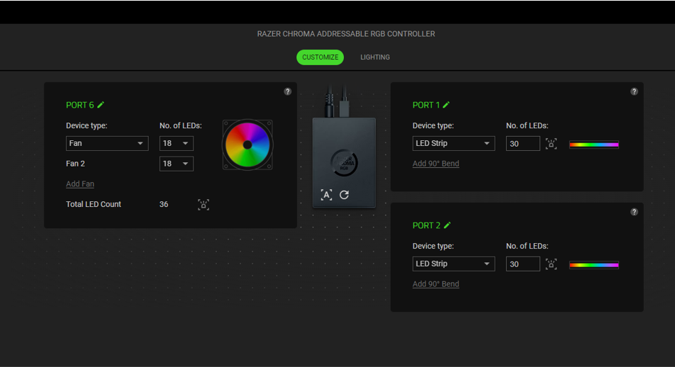Viewport: 675px width, 367px height.
Task: Click the question mark on PORT 2 panel
Action: pos(634,212)
